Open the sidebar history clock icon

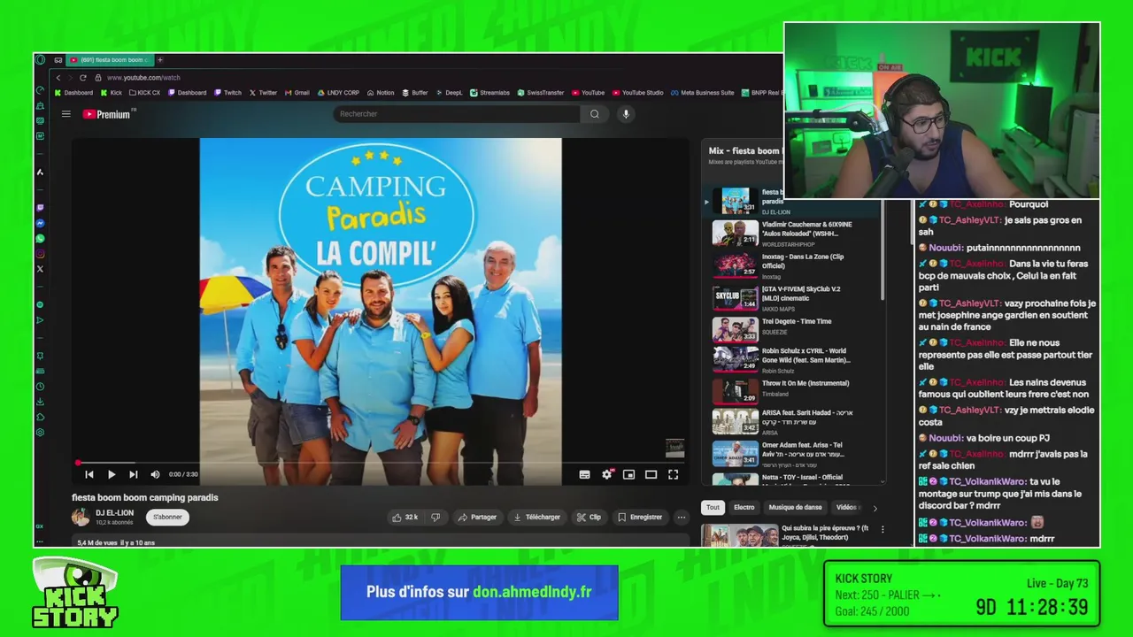tap(40, 387)
